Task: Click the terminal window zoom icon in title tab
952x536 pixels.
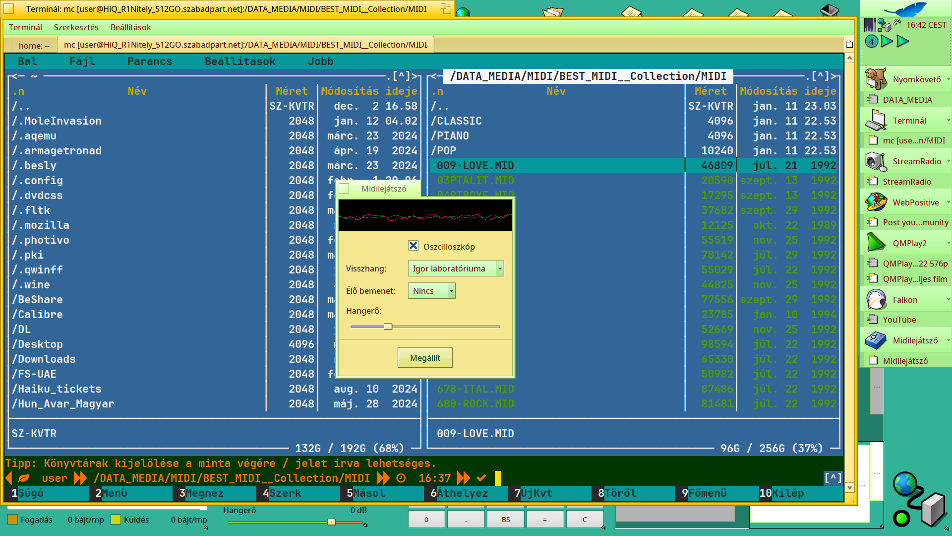Action: coord(446,8)
